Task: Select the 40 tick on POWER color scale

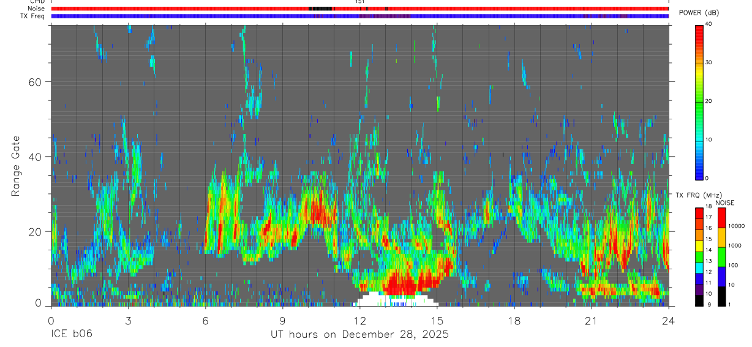Action: [x=710, y=24]
